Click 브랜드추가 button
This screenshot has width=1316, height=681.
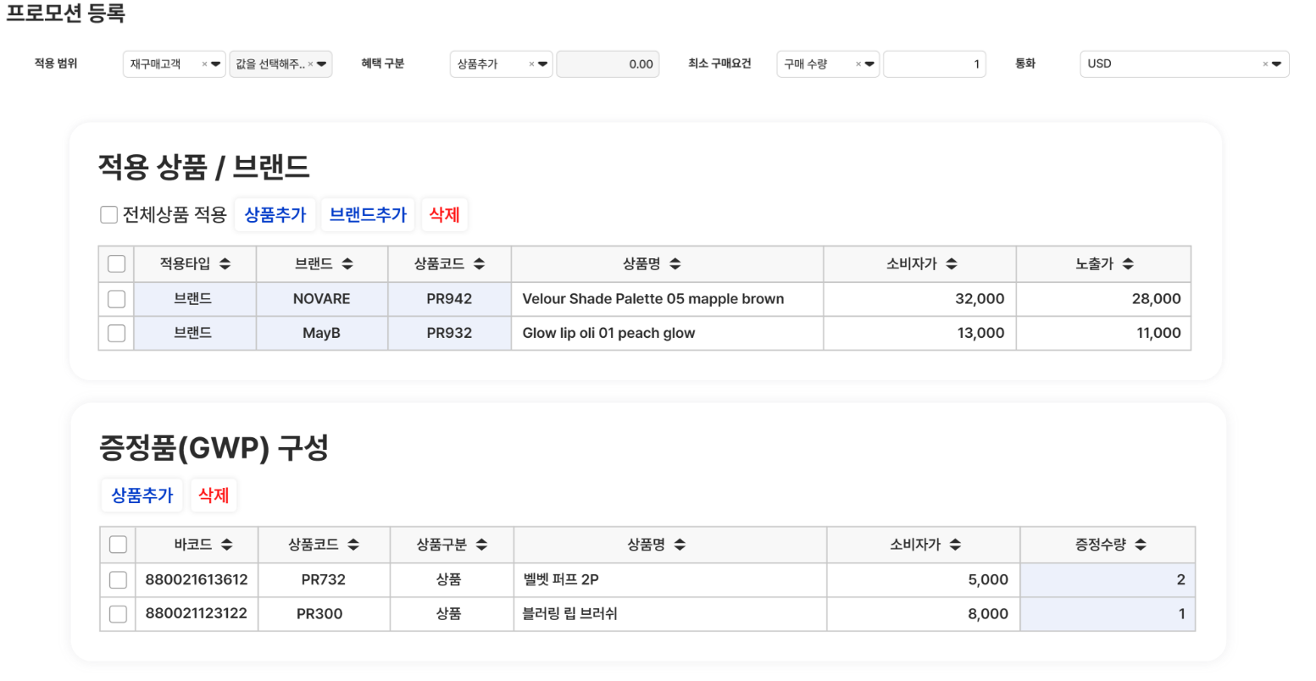tap(368, 215)
